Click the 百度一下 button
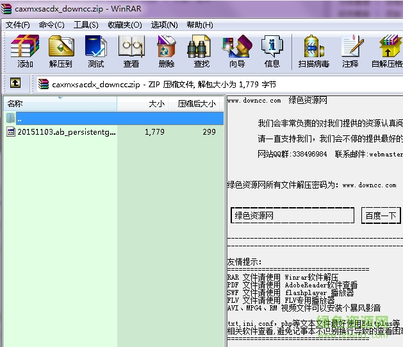 coord(381,216)
